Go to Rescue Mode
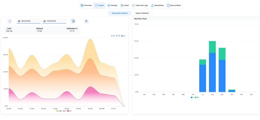Viewport: 260px width, 120px height. tap(174, 5)
